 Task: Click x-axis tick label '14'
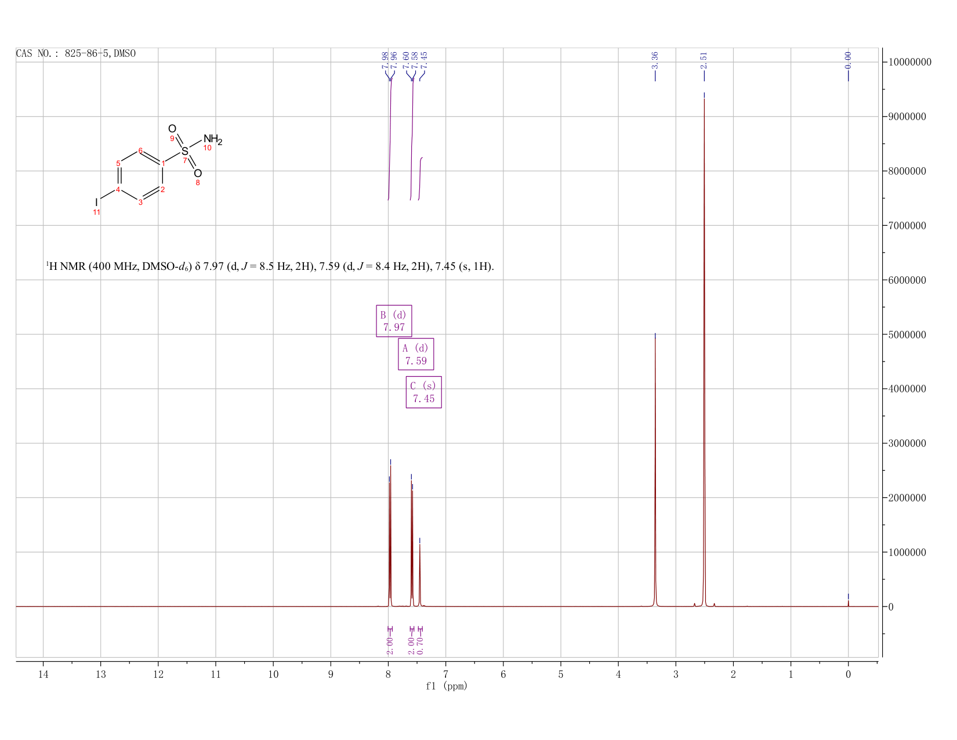point(43,674)
